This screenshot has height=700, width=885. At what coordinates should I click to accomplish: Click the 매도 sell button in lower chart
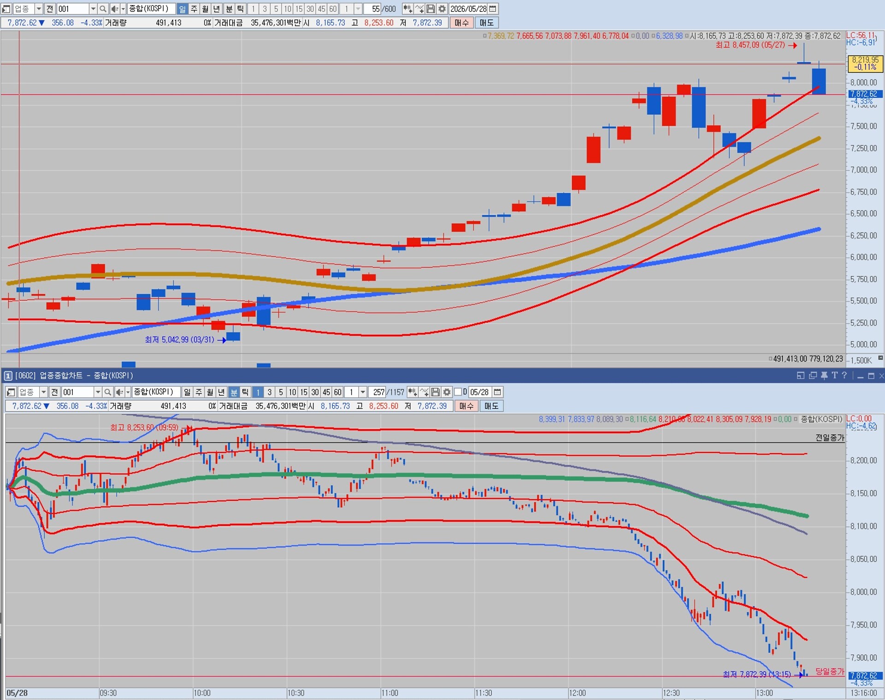491,406
